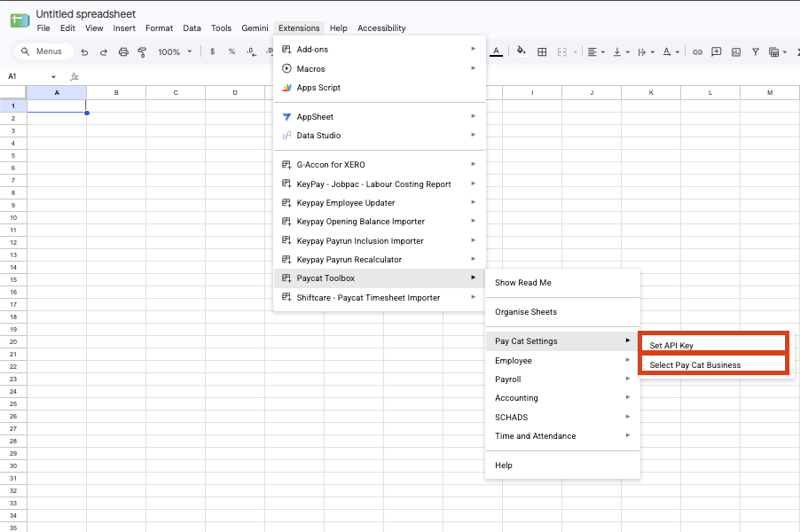Format as currency with dollar icon
Viewport: 800px width, 532px height.
(x=212, y=51)
